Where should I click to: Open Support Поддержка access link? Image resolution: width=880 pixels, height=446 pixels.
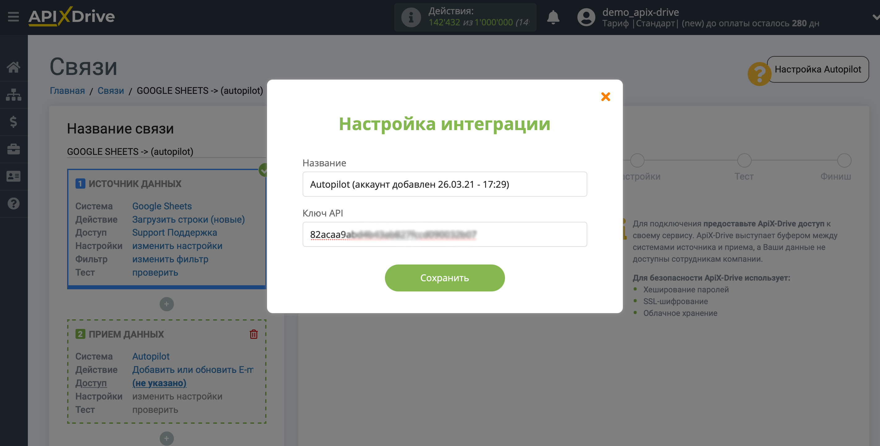point(175,232)
